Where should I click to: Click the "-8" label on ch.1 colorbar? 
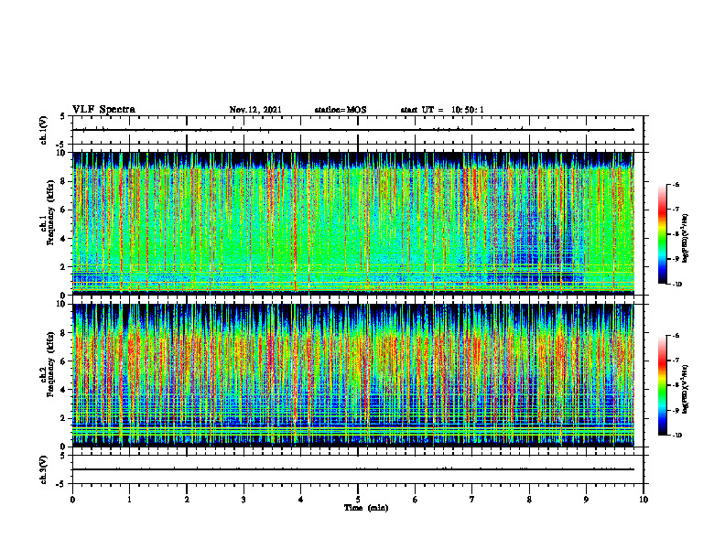(x=676, y=234)
